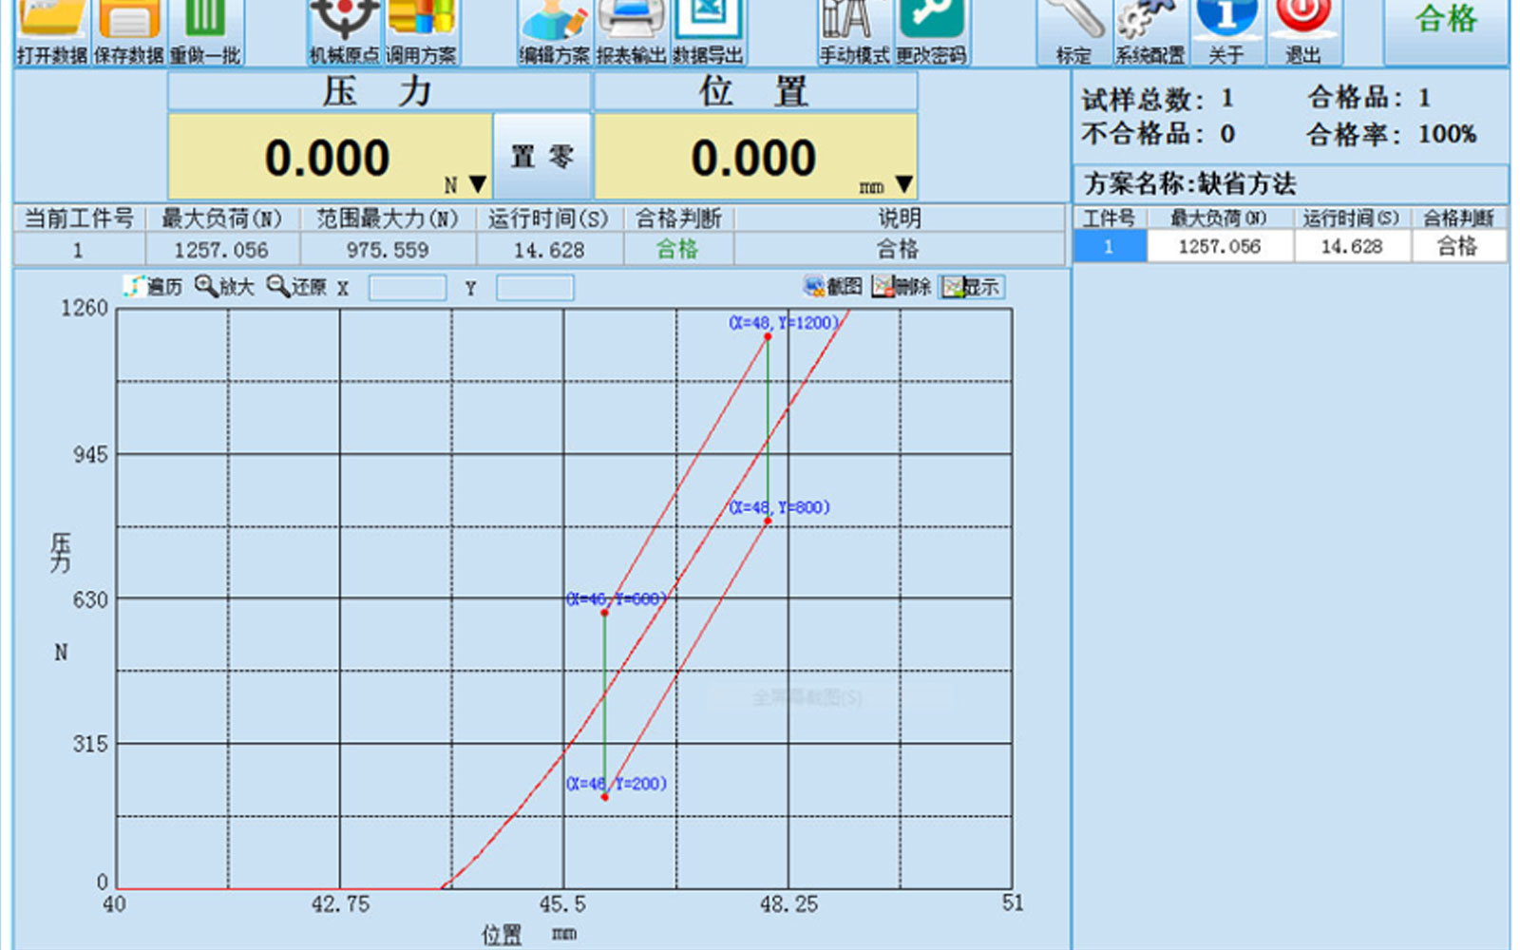Click the chart X coordinate field
This screenshot has width=1520, height=950.
tap(408, 288)
